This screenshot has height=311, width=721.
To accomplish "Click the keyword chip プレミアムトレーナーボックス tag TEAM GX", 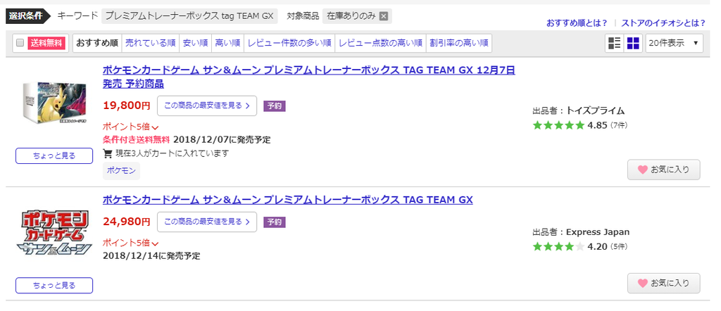I will 189,16.
